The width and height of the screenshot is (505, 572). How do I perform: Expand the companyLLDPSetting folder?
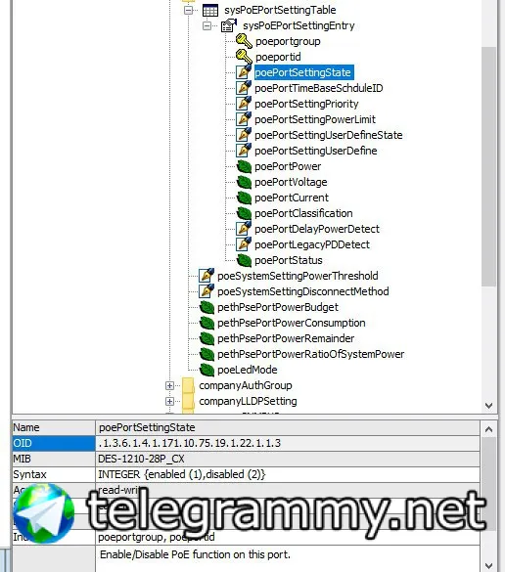(169, 401)
